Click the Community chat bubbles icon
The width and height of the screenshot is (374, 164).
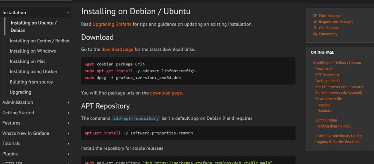(x=315, y=34)
